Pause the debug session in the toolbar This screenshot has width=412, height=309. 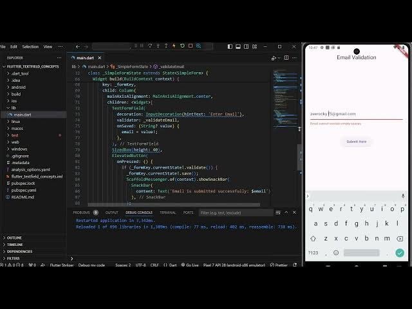pos(142,46)
